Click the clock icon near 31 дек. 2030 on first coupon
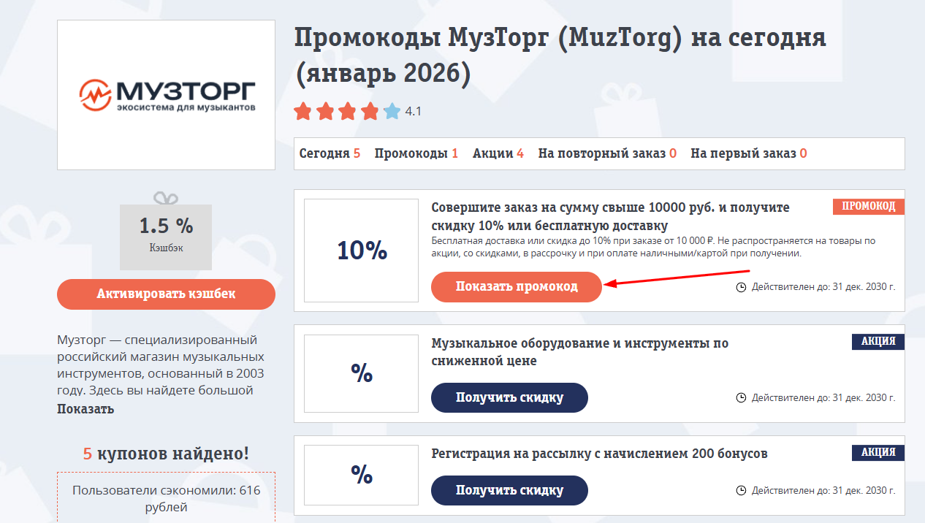 (x=740, y=287)
